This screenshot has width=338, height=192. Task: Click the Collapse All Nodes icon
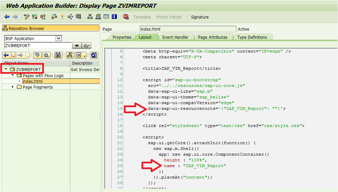pyautogui.click(x=46, y=55)
